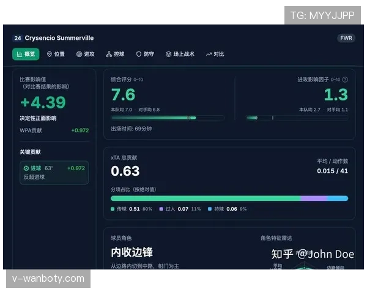Click the 0.015 / 41 average value
Viewport: 367px width, 294px height.
pyautogui.click(x=332, y=171)
